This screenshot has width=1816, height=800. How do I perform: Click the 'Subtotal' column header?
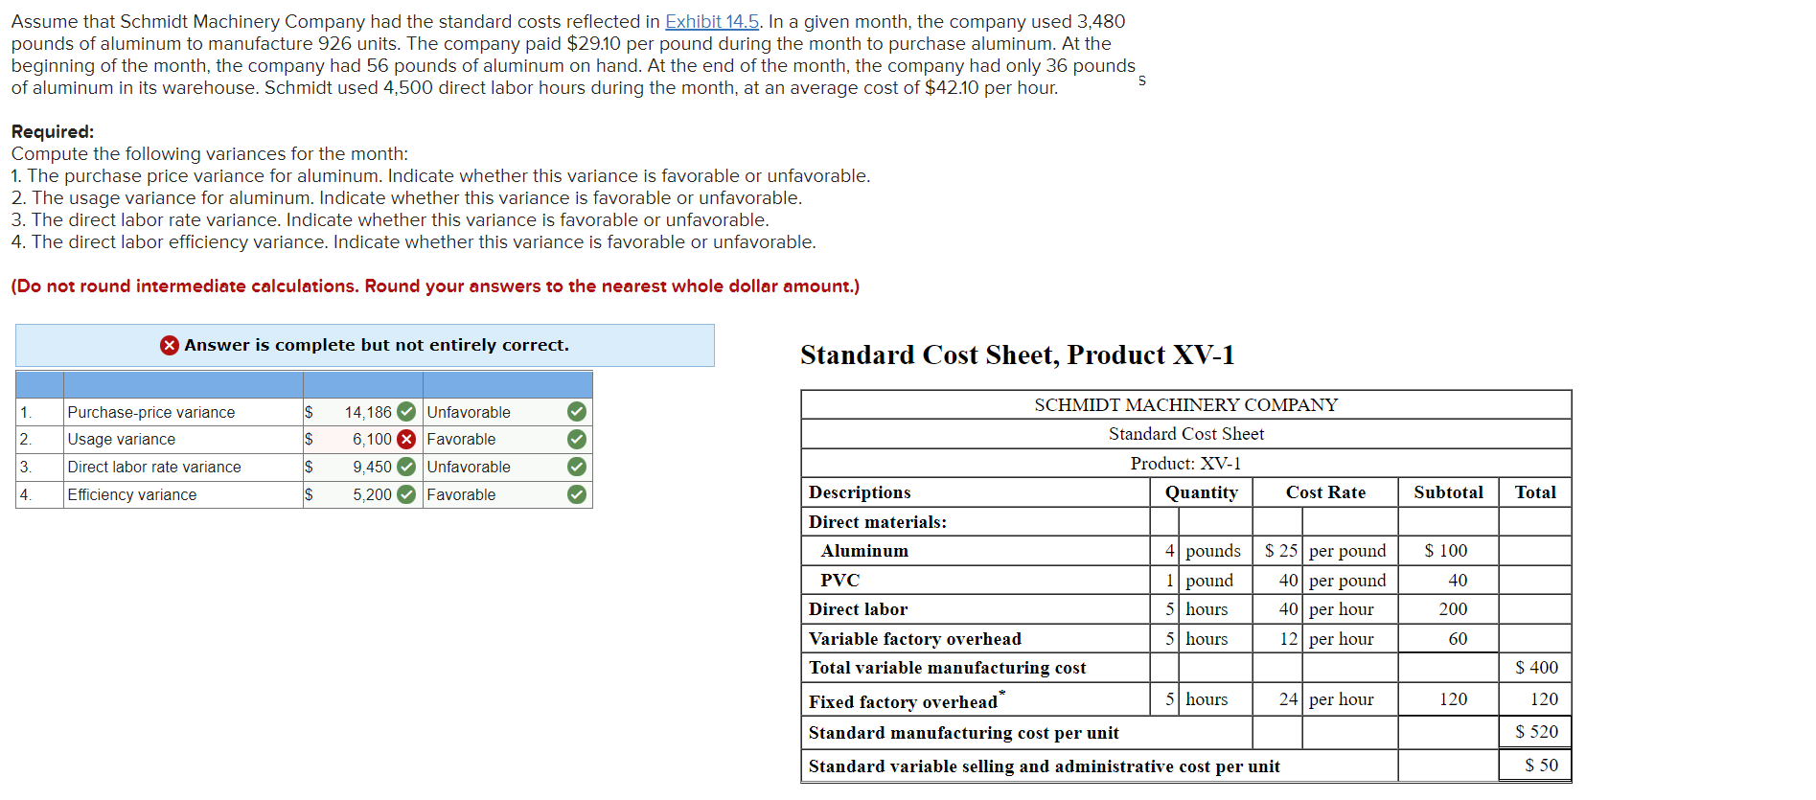1449,492
